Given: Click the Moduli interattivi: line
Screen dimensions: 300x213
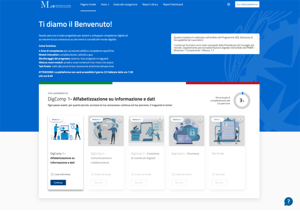Looking at the screenshot, I should pyautogui.click(x=66, y=55).
